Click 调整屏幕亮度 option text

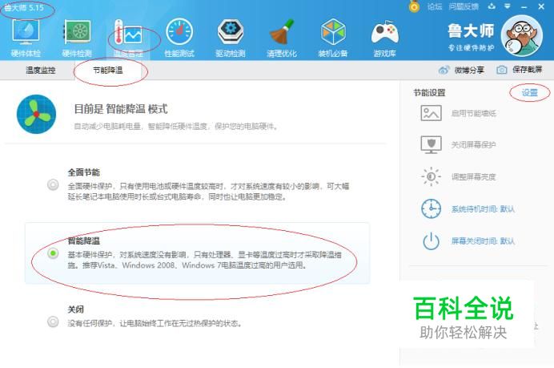click(474, 176)
